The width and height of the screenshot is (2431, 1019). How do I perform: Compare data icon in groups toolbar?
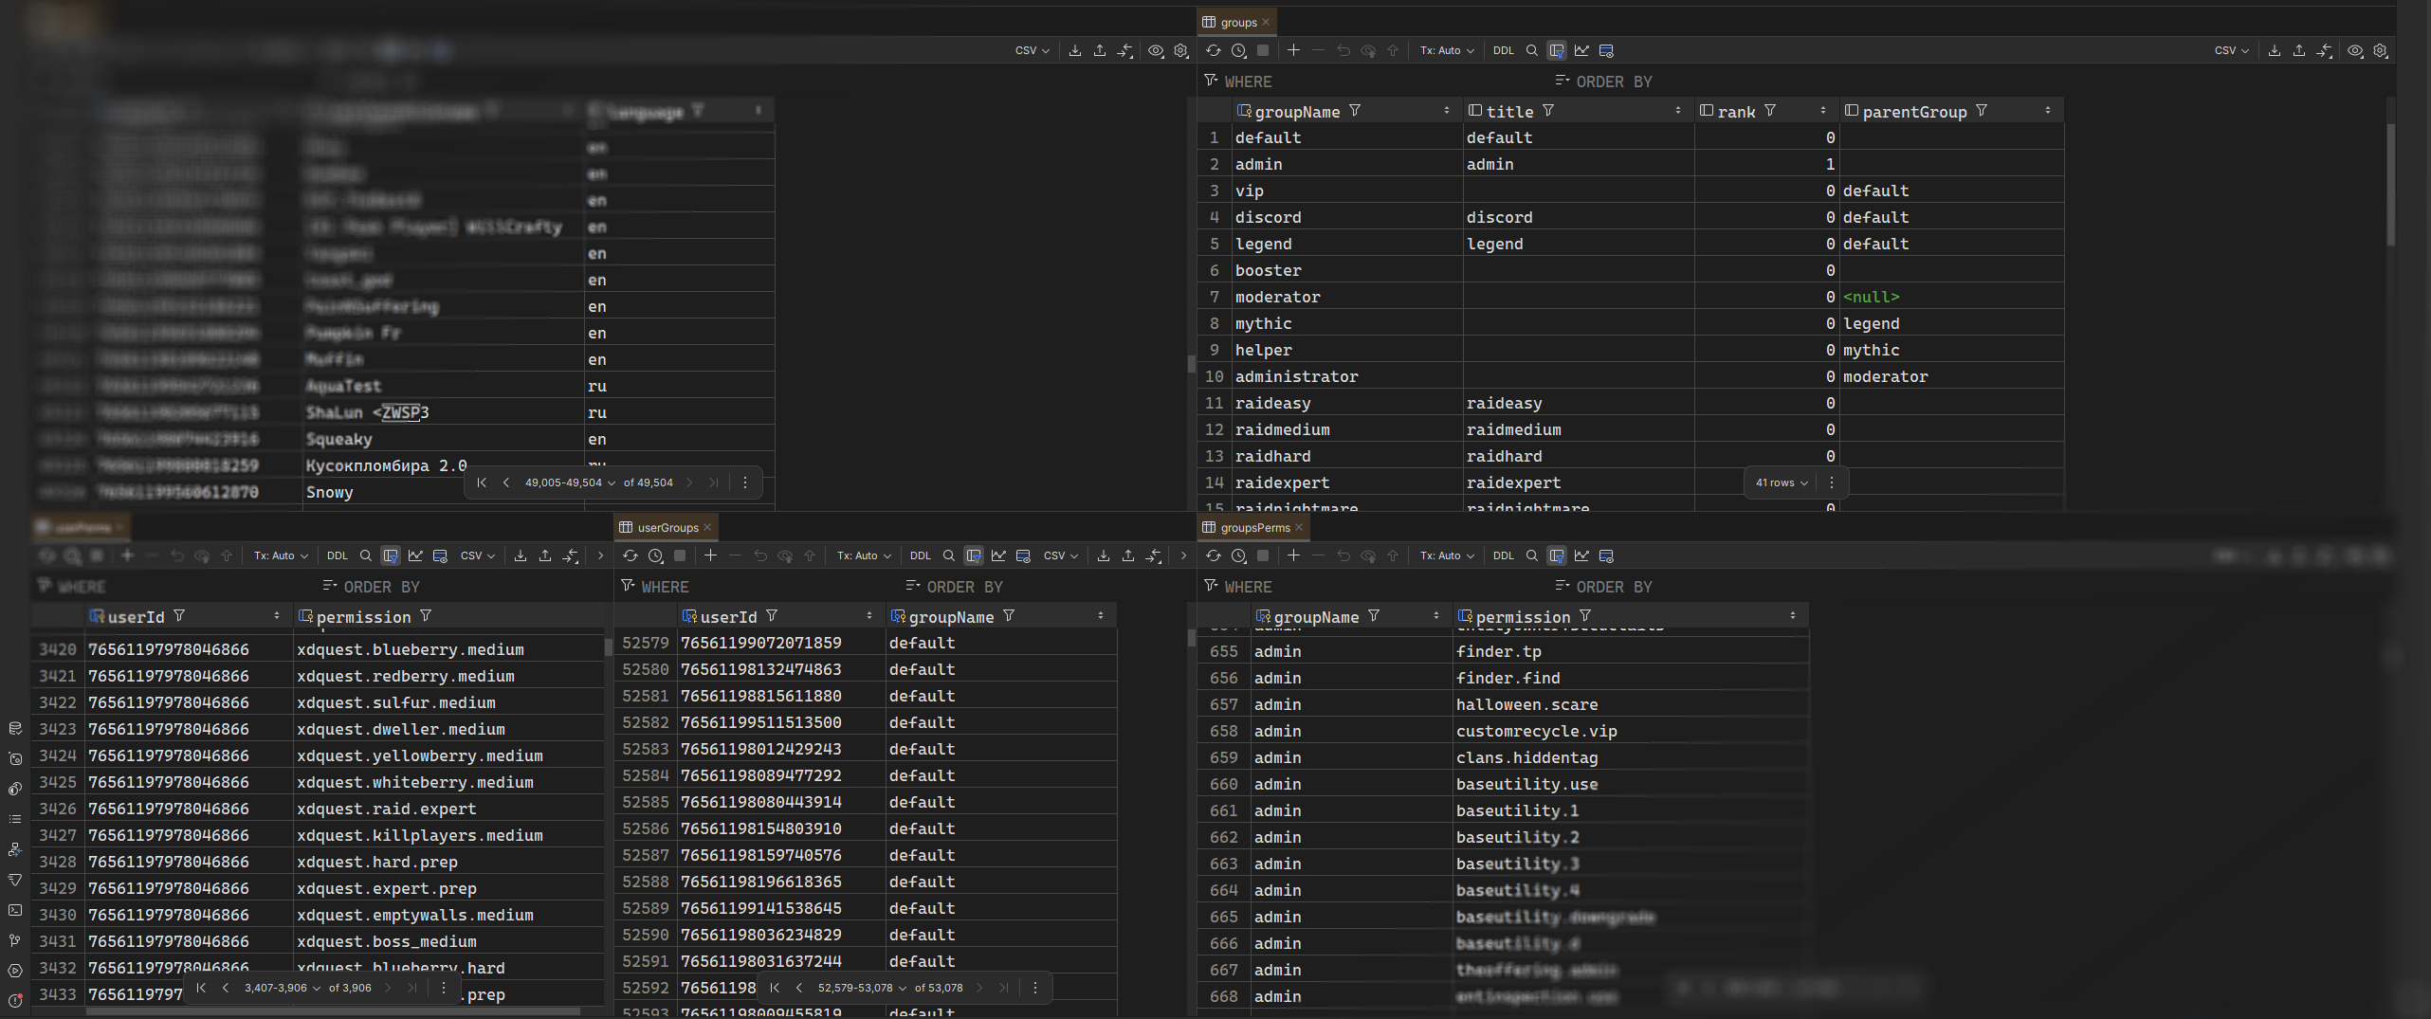click(x=2325, y=50)
